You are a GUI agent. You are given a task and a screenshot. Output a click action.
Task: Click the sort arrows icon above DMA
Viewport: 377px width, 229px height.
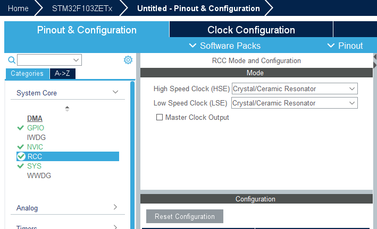(x=67, y=109)
